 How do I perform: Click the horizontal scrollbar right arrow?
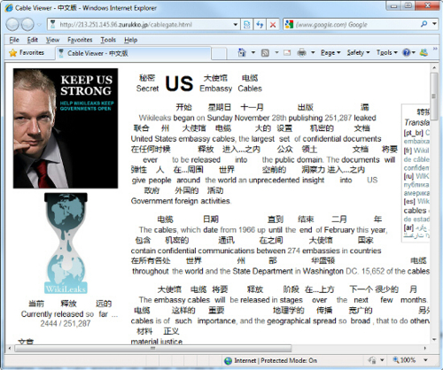425,349
